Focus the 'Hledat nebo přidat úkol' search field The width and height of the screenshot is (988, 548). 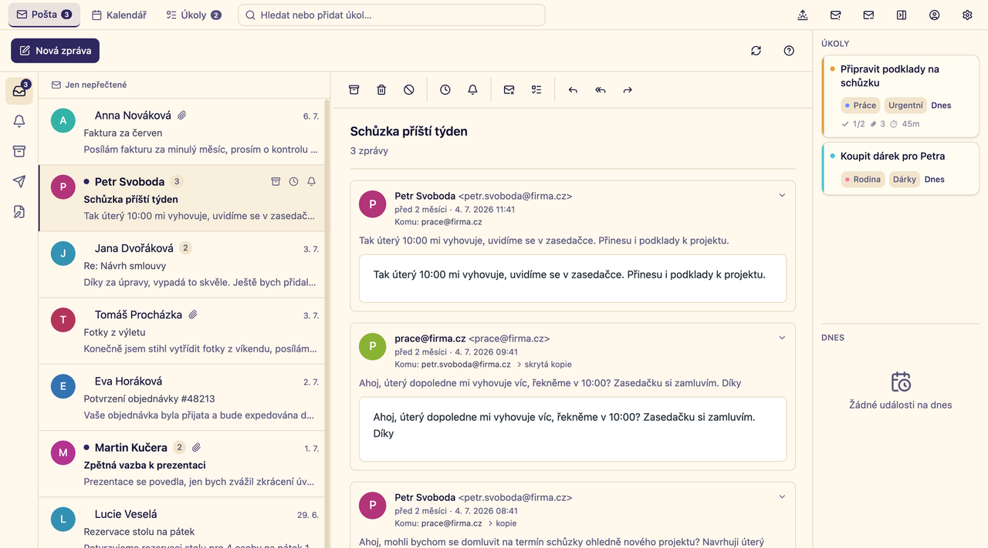[x=391, y=15]
